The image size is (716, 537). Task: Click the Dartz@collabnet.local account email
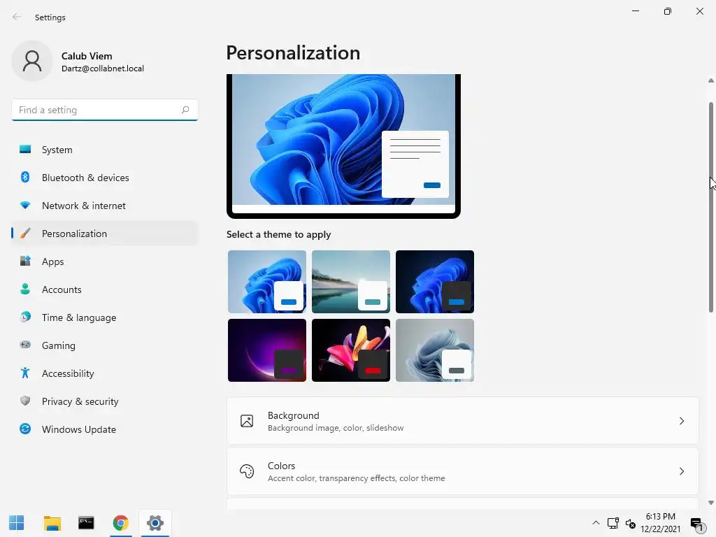coord(103,69)
